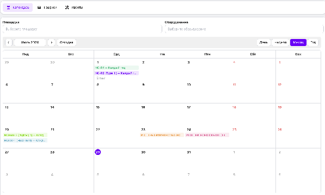Switch to the Работы tab
The width and height of the screenshot is (325, 195).
tap(74, 8)
